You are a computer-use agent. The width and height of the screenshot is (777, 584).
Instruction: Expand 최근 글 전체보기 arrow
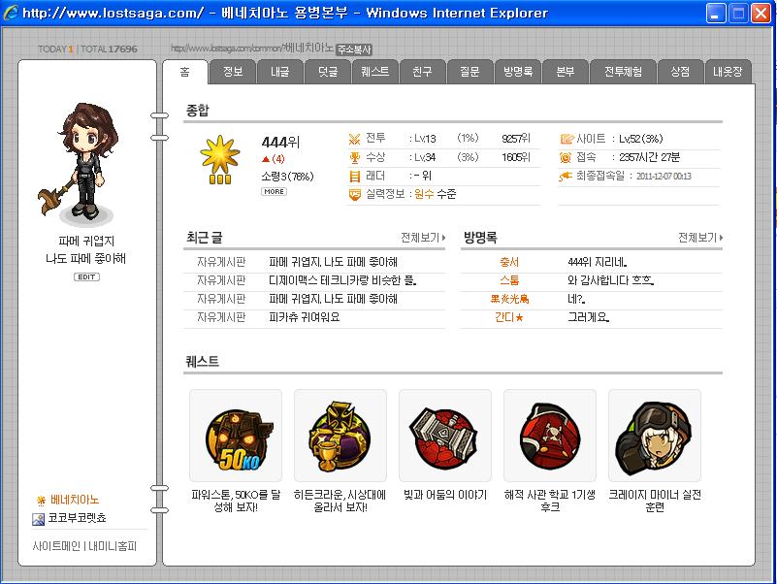click(423, 238)
